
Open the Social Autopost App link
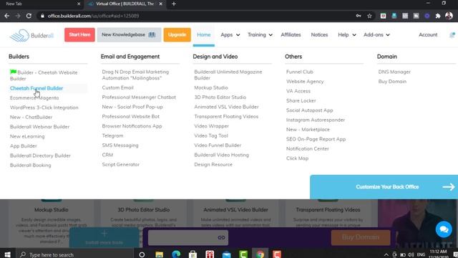tap(309, 110)
